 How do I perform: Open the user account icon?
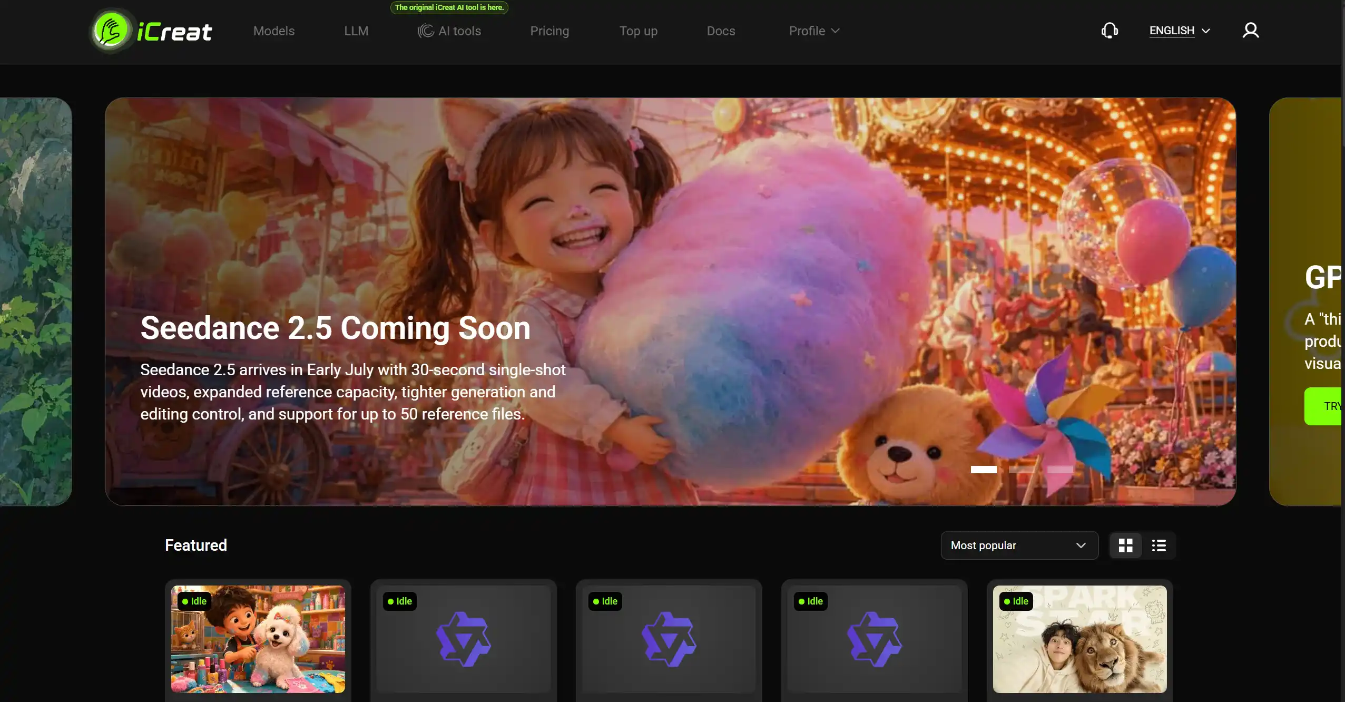[1251, 31]
